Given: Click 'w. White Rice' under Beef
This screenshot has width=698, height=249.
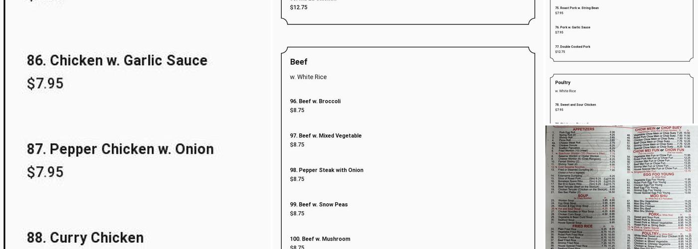Looking at the screenshot, I should pos(308,77).
